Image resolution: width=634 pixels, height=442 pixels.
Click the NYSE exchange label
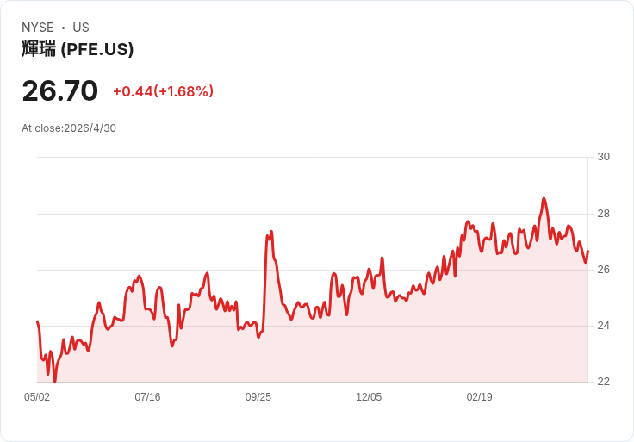click(38, 28)
